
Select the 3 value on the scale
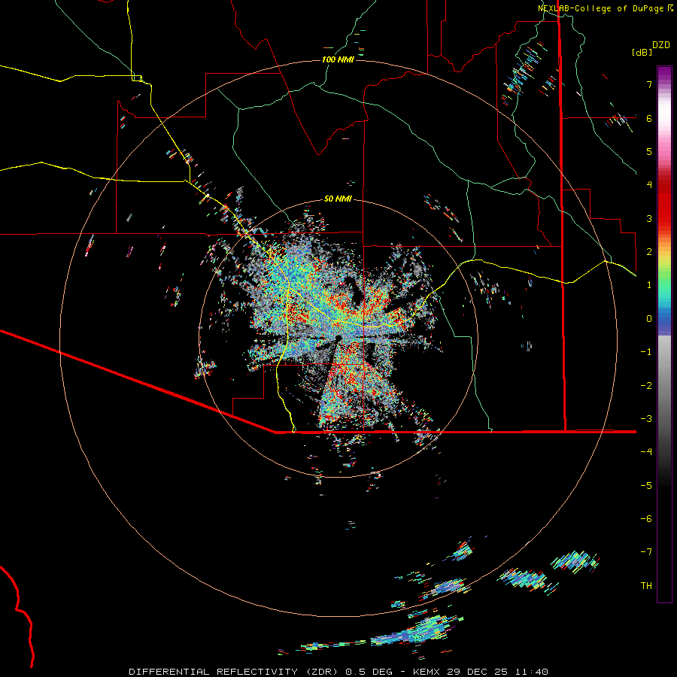649,218
